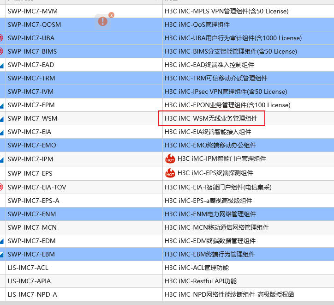This screenshot has width=334, height=305.
Task: Click the floating alert exclamation icon
Action: tap(103, 21)
